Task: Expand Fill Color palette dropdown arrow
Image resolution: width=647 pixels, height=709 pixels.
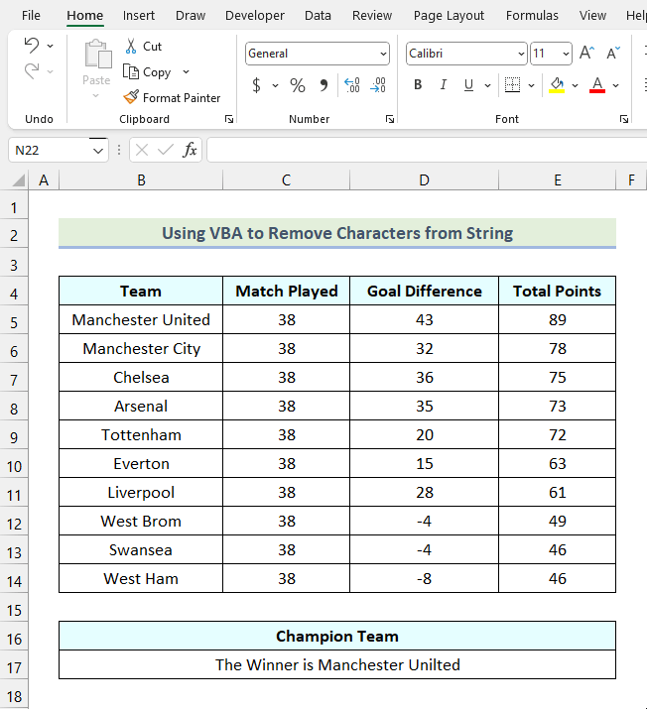Action: click(x=576, y=85)
